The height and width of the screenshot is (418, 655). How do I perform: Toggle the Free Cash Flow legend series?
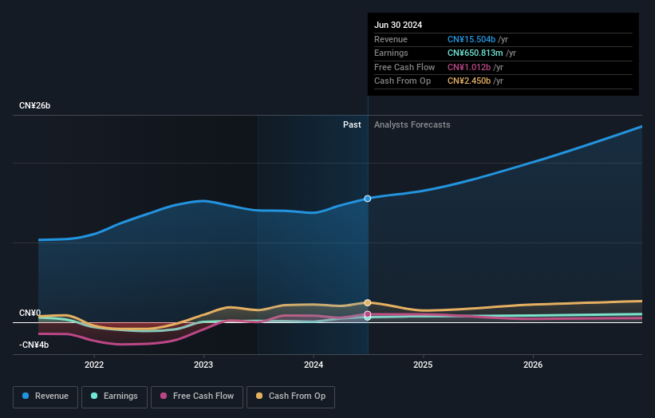197,396
